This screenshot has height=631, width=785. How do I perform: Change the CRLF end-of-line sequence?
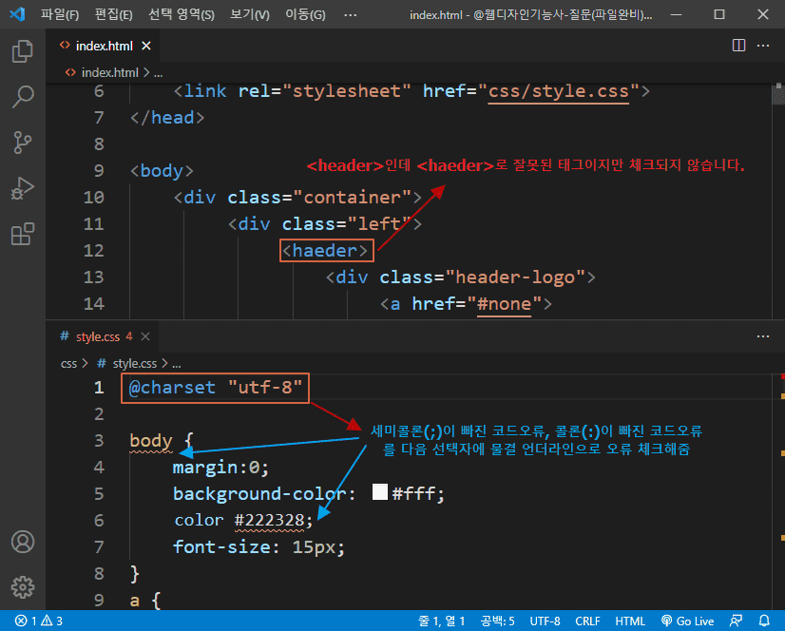[587, 621]
